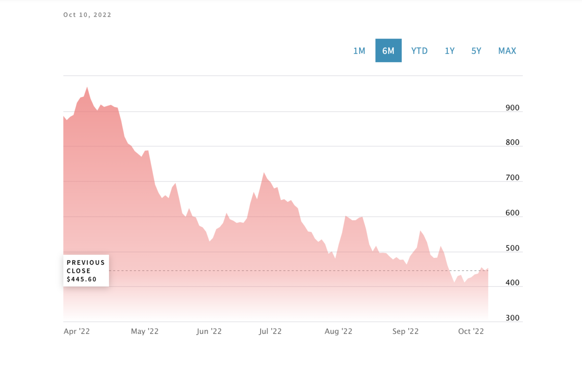Open the 1Y chart view
582x365 pixels.
[x=449, y=50]
